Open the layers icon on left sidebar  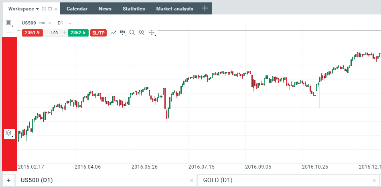[9, 133]
